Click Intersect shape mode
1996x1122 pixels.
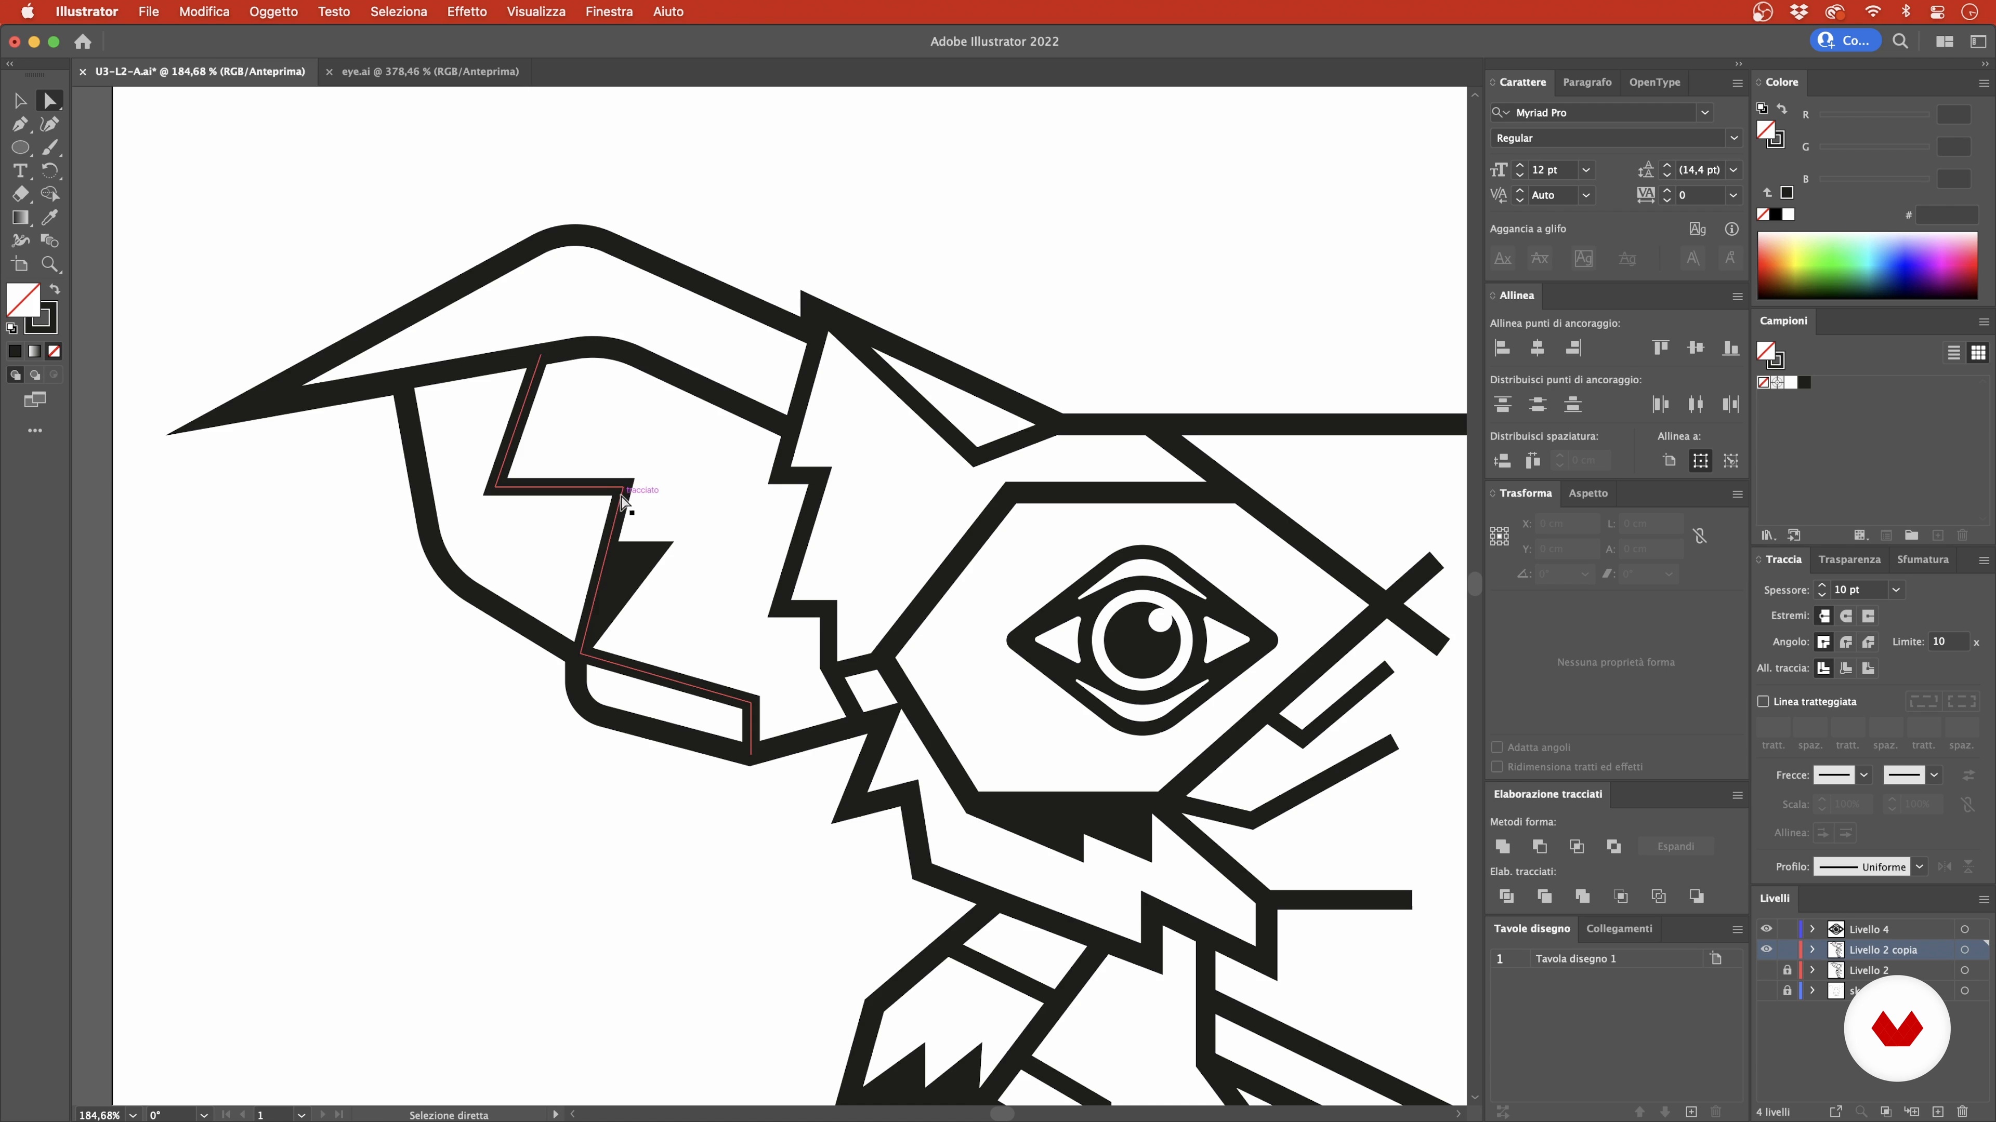[1577, 846]
